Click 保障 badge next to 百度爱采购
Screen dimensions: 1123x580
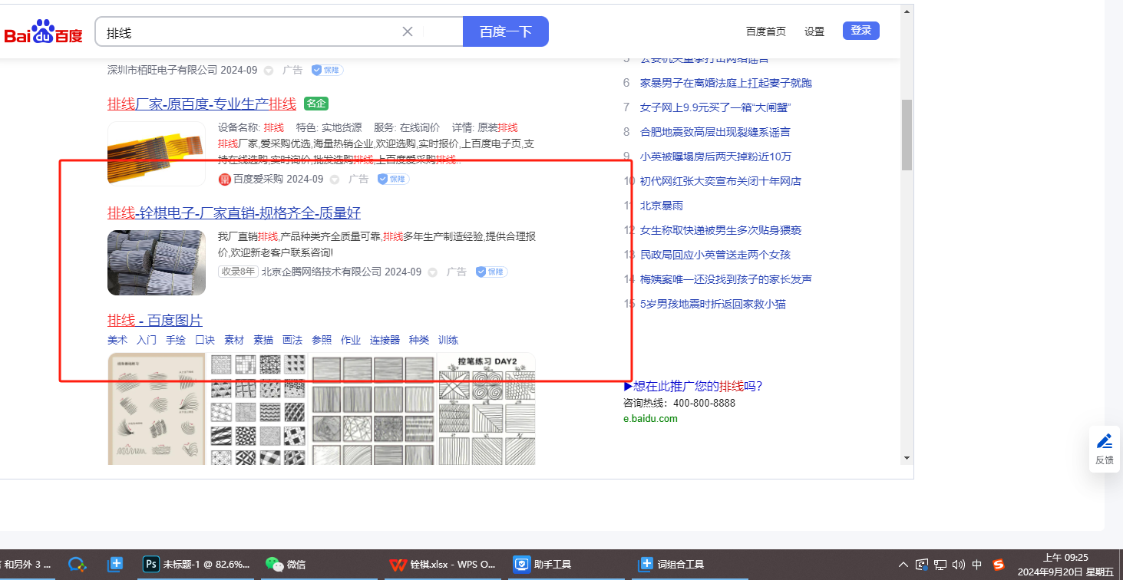click(394, 179)
